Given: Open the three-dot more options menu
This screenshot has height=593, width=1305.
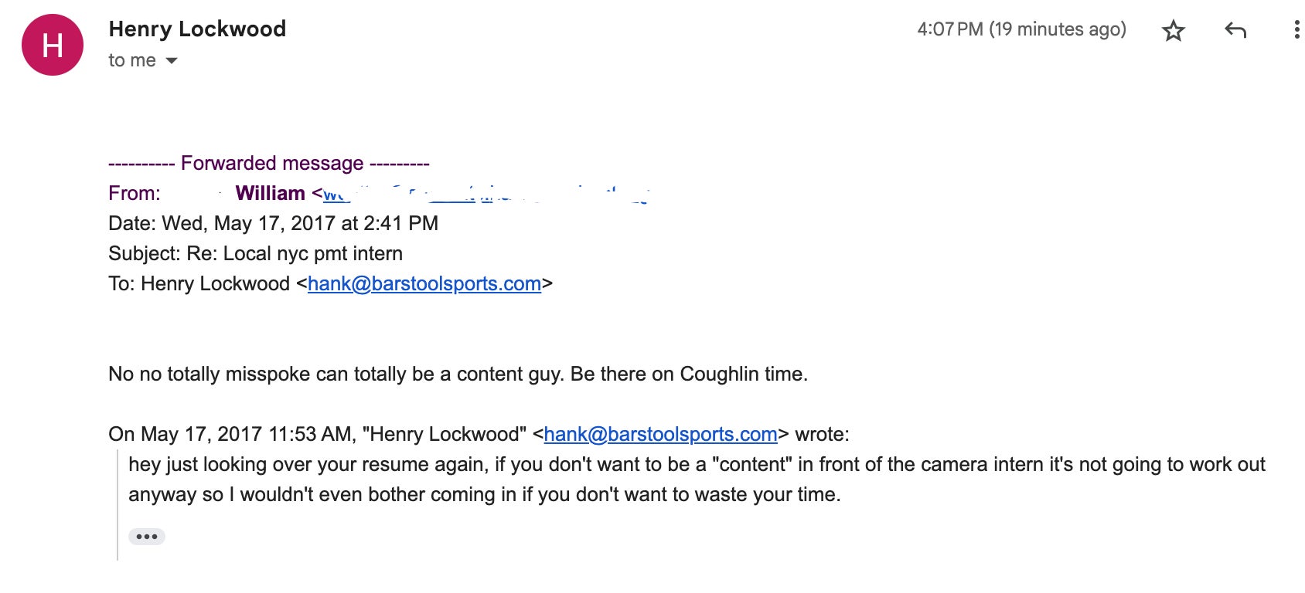Looking at the screenshot, I should click(1296, 30).
